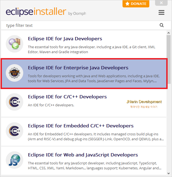Click the scrollbar down arrow
Image resolution: width=172 pixels, height=177 pixels.
168,173
